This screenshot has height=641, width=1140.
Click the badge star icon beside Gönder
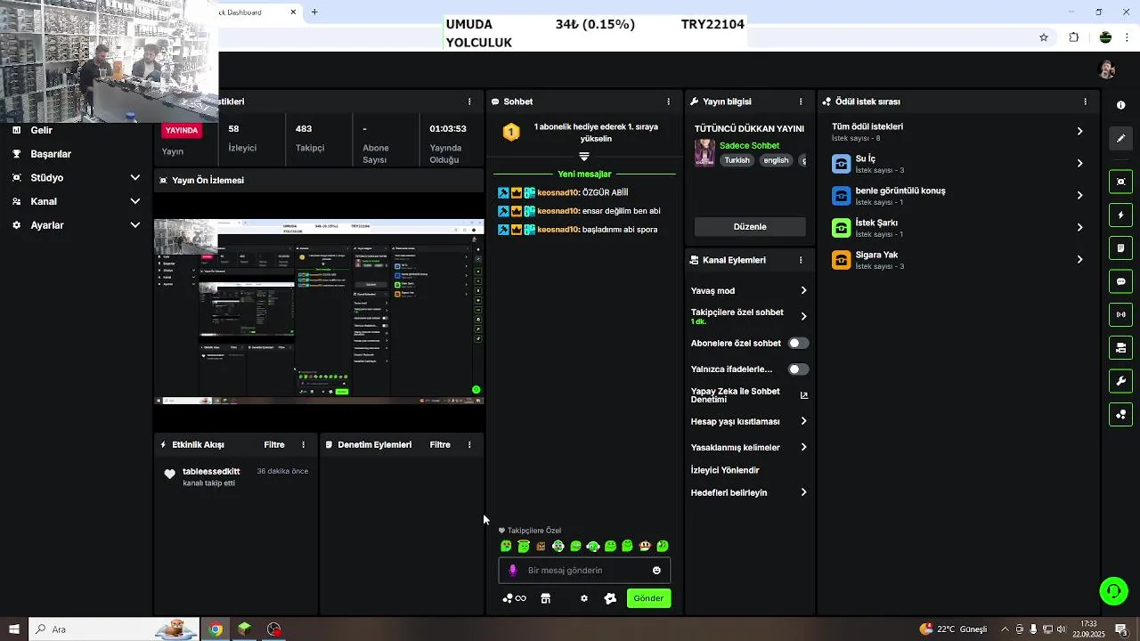pyautogui.click(x=610, y=598)
